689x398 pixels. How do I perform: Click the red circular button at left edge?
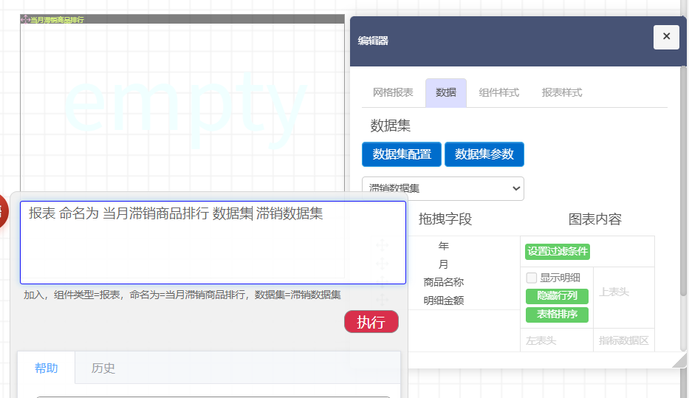[x=3, y=212]
